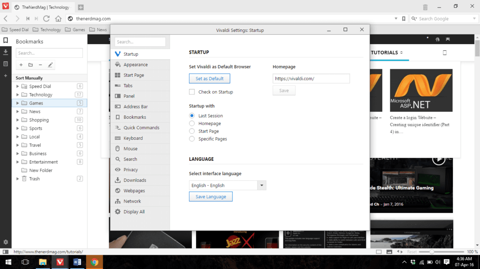
Task: Expand the Technology bookmarks folder
Action: pos(16,94)
